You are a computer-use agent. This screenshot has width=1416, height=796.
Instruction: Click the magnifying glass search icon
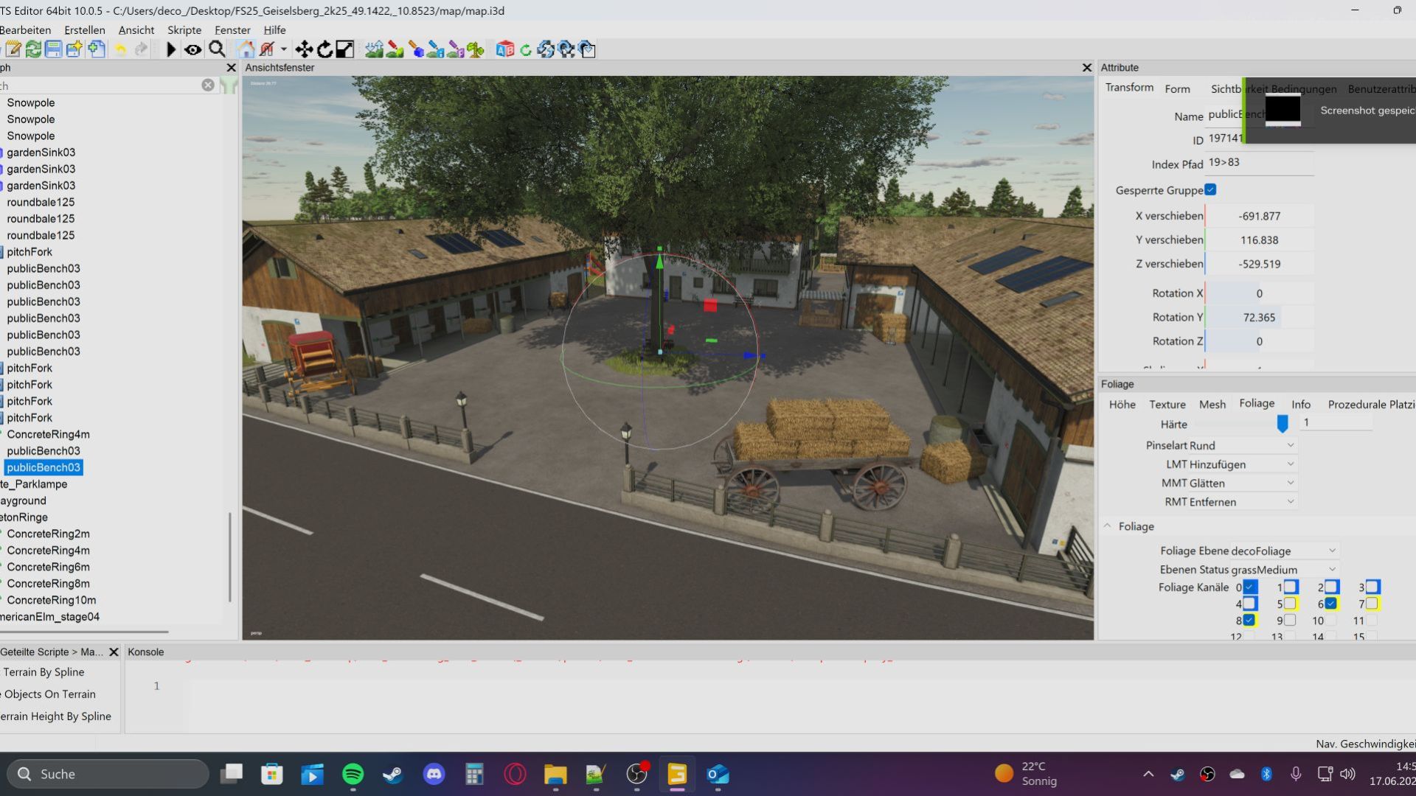click(x=217, y=49)
